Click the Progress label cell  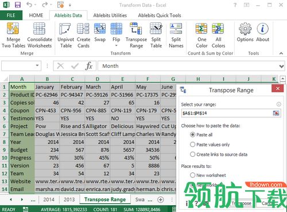pyautogui.click(x=22, y=158)
